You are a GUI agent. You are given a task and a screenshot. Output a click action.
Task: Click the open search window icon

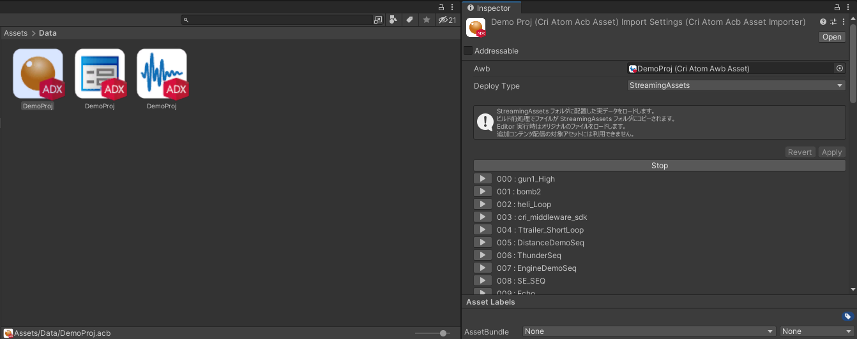click(x=378, y=20)
